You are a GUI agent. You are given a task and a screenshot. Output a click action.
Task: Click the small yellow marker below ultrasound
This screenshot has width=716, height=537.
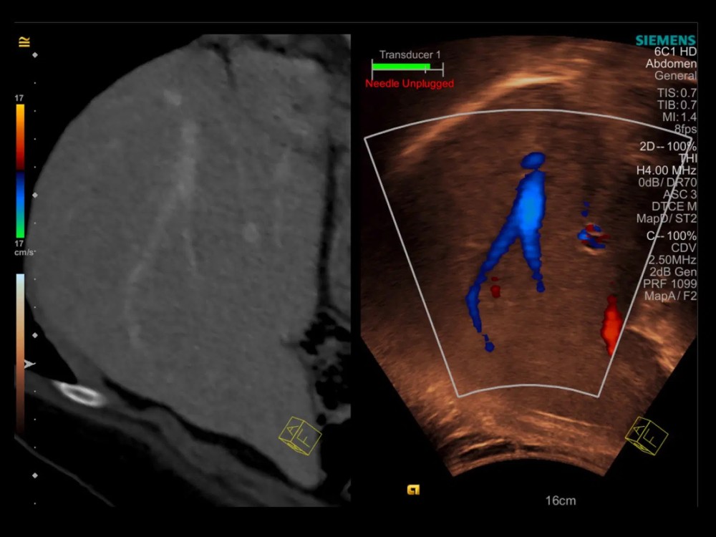coord(413,490)
